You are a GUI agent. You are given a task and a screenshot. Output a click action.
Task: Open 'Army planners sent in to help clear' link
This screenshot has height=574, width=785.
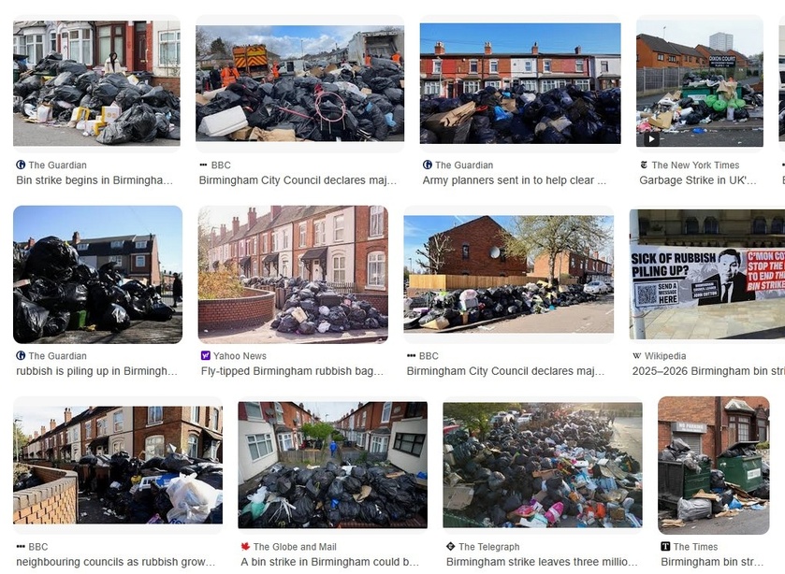(x=515, y=180)
